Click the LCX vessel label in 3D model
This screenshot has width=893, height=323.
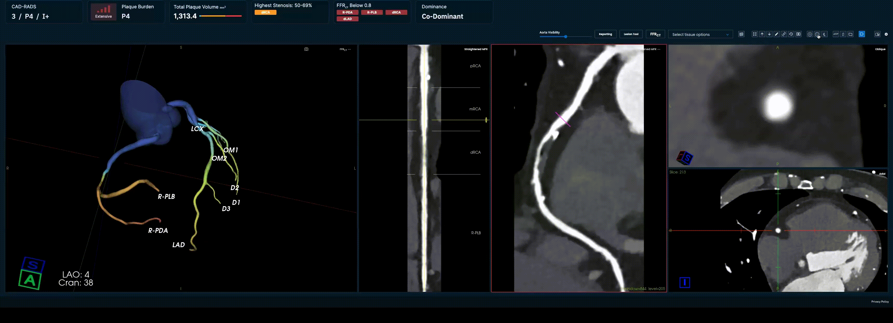197,129
